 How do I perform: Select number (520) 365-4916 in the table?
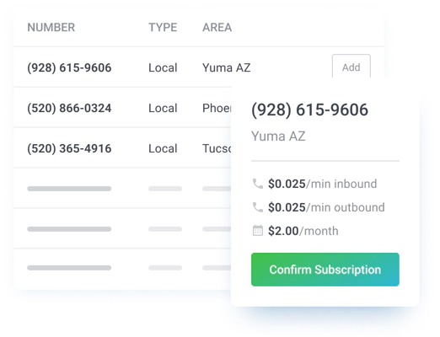[x=69, y=148]
